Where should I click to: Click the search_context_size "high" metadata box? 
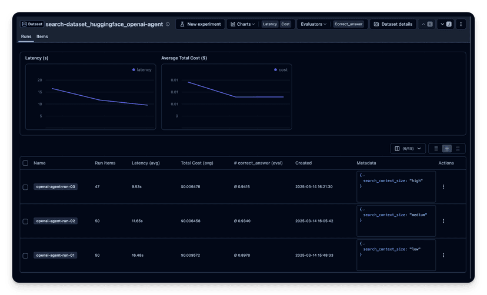click(x=396, y=186)
